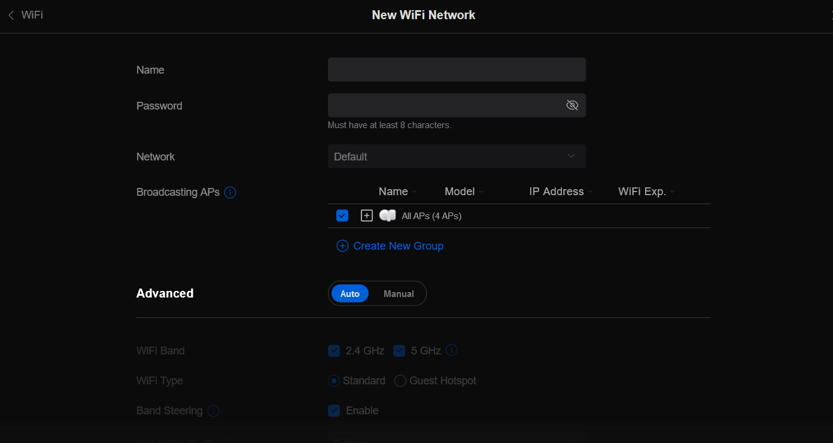The image size is (833, 443).
Task: Click the back arrow beside WiFi
Action: [x=10, y=14]
